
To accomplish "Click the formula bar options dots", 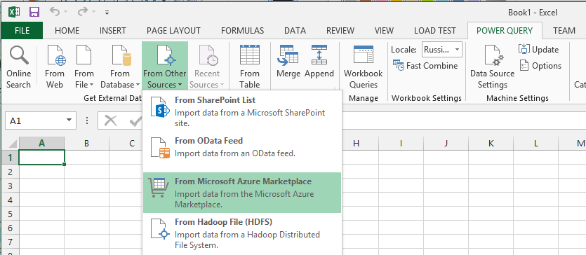I will click(x=87, y=120).
